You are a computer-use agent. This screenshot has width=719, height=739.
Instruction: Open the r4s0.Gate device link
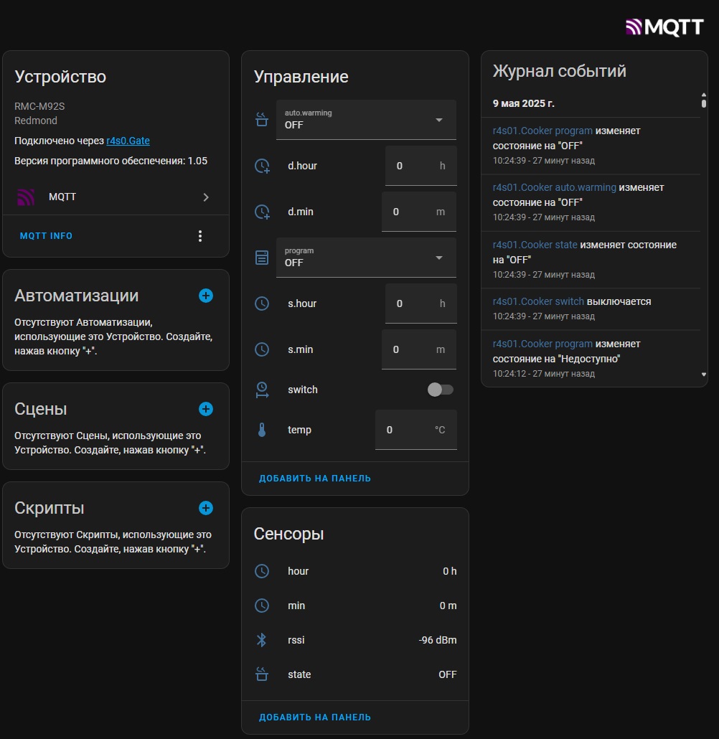128,141
